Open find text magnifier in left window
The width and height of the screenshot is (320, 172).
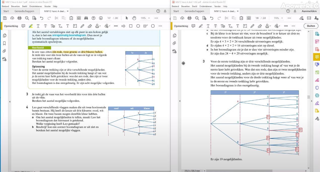tap(27, 18)
